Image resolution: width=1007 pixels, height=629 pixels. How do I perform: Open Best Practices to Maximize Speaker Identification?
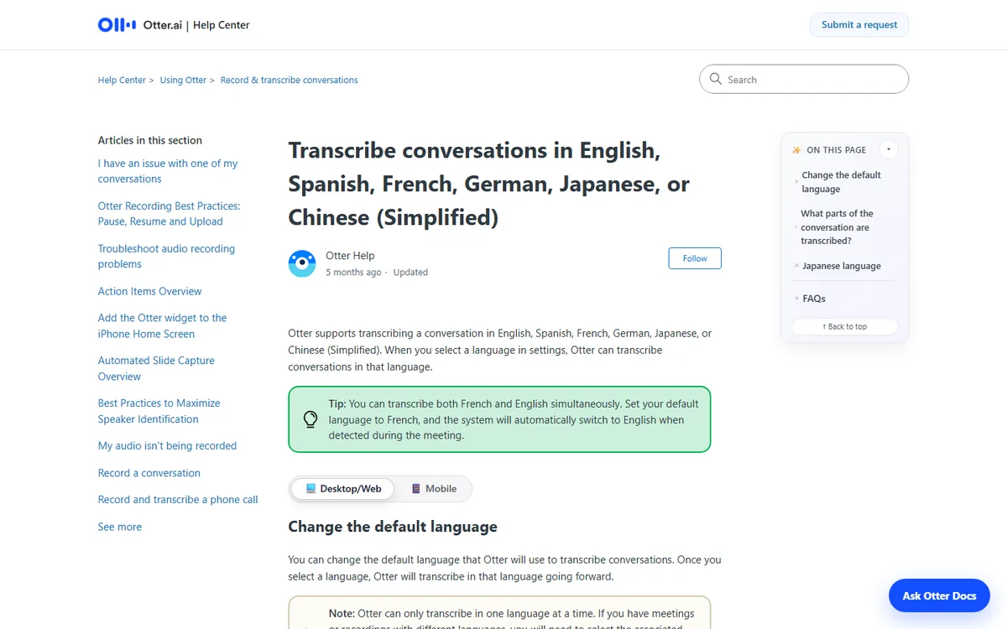(159, 411)
